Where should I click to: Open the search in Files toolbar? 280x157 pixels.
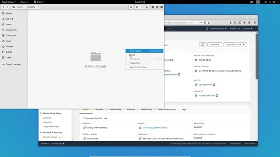131,7
